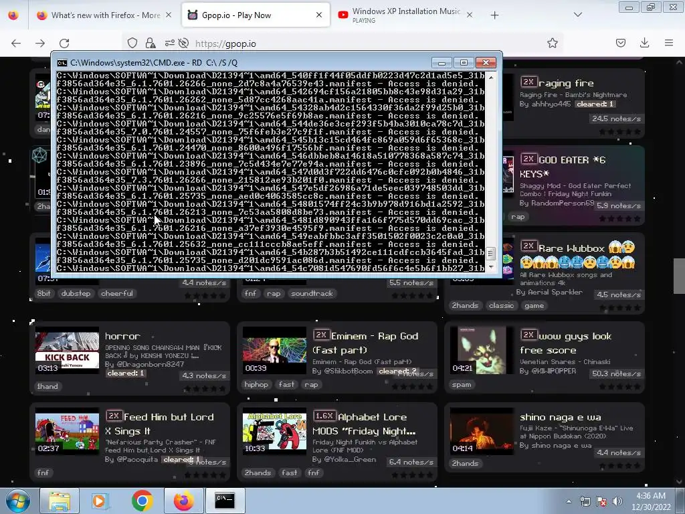The image size is (685, 514).
Task: Expand the list all tabs chevron
Action: click(x=577, y=15)
